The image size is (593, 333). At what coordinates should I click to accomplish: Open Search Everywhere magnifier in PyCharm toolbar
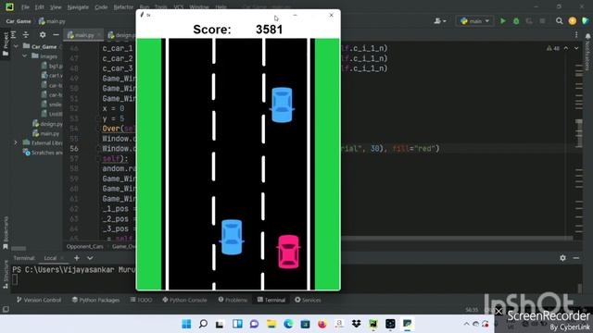pyautogui.click(x=559, y=21)
